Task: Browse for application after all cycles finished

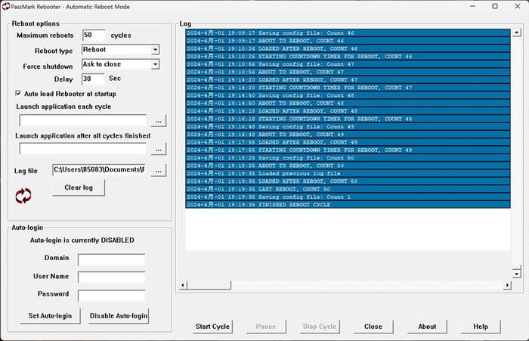Action: tap(159, 149)
